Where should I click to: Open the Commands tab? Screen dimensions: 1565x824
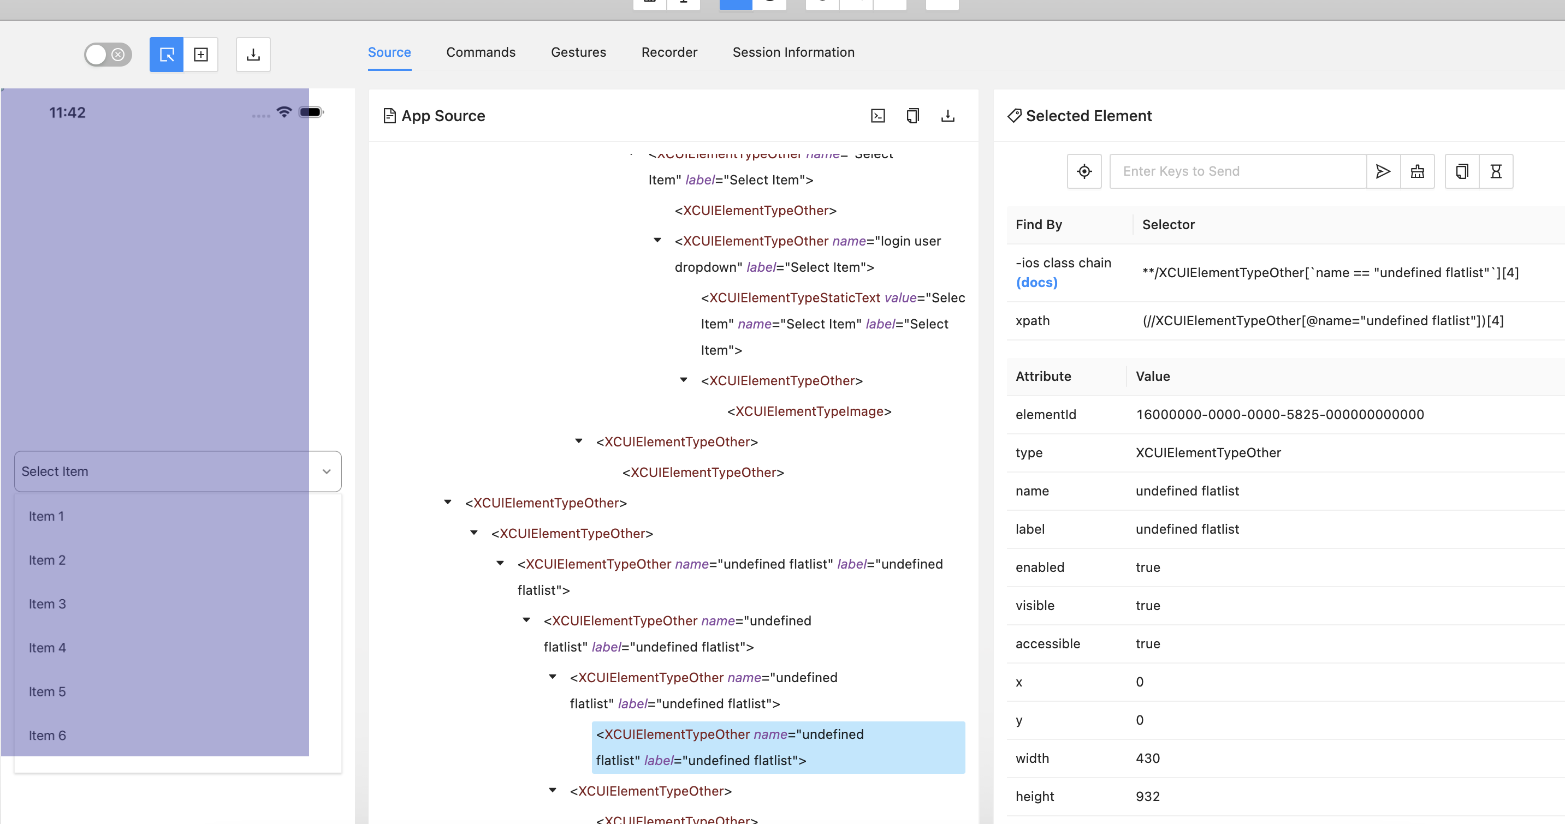[481, 52]
